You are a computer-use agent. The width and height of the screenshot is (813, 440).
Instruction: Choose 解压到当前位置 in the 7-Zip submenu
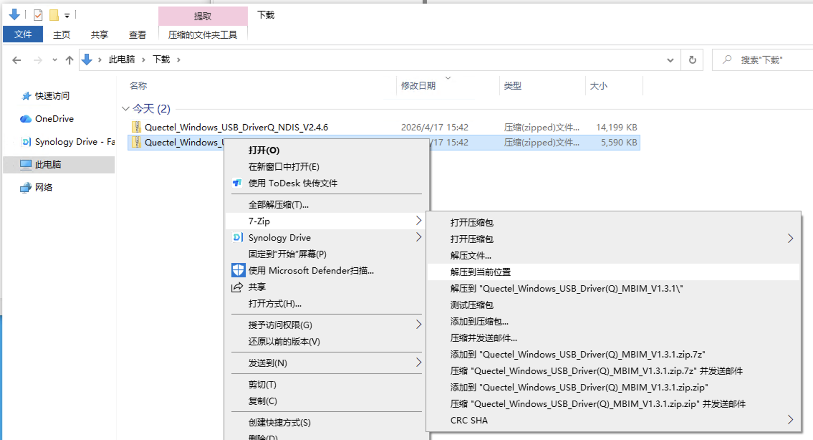(x=480, y=272)
